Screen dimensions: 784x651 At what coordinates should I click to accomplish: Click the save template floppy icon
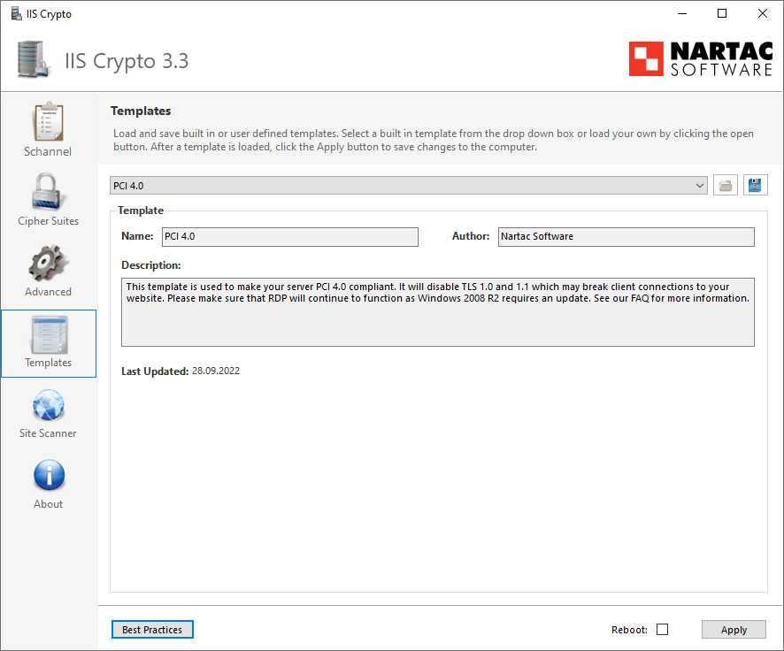click(755, 186)
